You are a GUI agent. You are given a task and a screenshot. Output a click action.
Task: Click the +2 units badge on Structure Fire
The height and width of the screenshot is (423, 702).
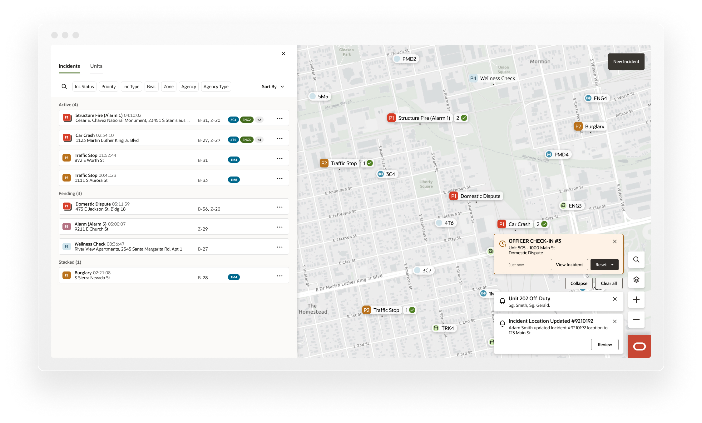coord(259,120)
